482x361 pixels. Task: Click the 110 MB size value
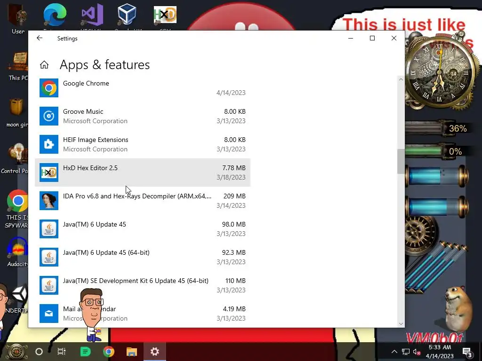pyautogui.click(x=235, y=281)
